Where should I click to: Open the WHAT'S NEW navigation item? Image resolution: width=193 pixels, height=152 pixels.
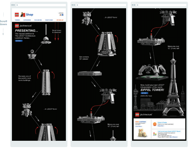pos(49,20)
